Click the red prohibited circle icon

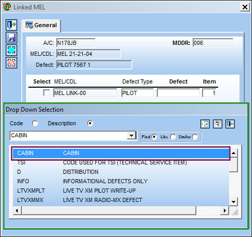(11, 63)
